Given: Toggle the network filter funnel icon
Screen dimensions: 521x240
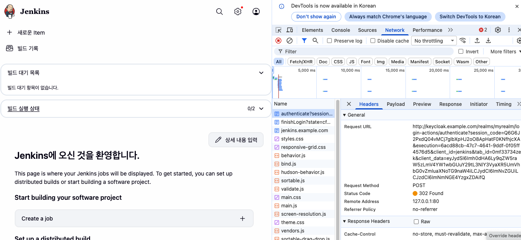Looking at the screenshot, I should pyautogui.click(x=304, y=41).
